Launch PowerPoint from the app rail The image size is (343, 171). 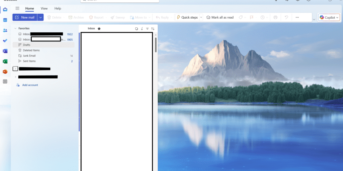click(x=5, y=71)
